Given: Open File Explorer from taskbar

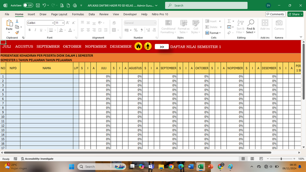Looking at the screenshot, I should 161,167.
